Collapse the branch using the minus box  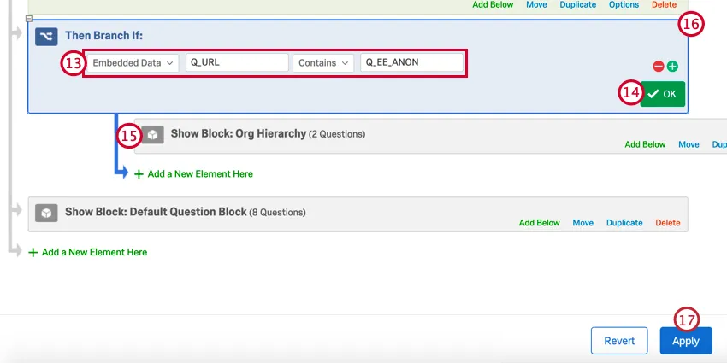pyautogui.click(x=28, y=19)
